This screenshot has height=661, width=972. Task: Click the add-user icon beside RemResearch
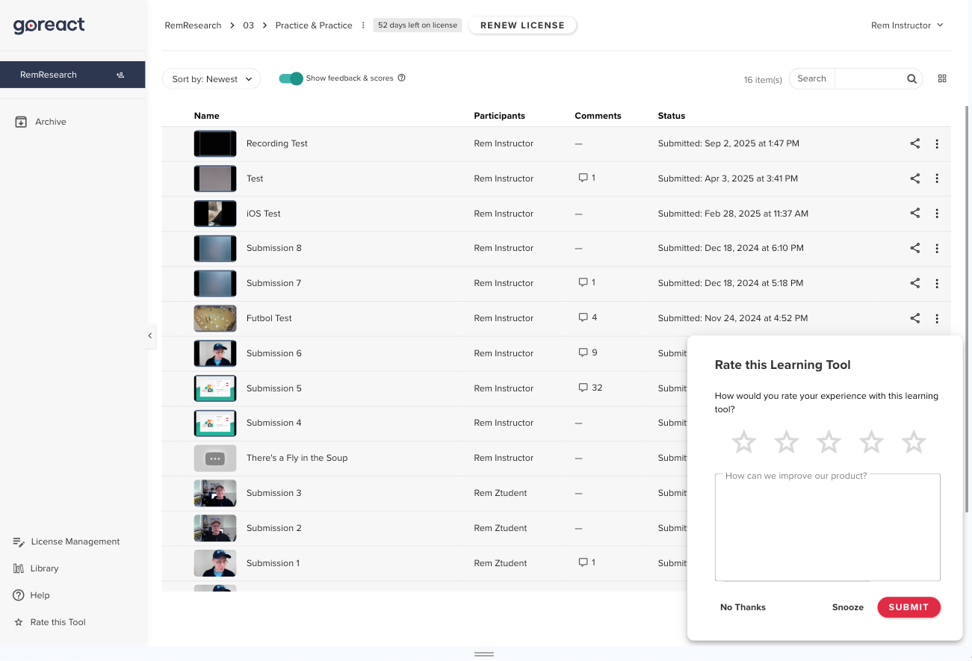120,75
